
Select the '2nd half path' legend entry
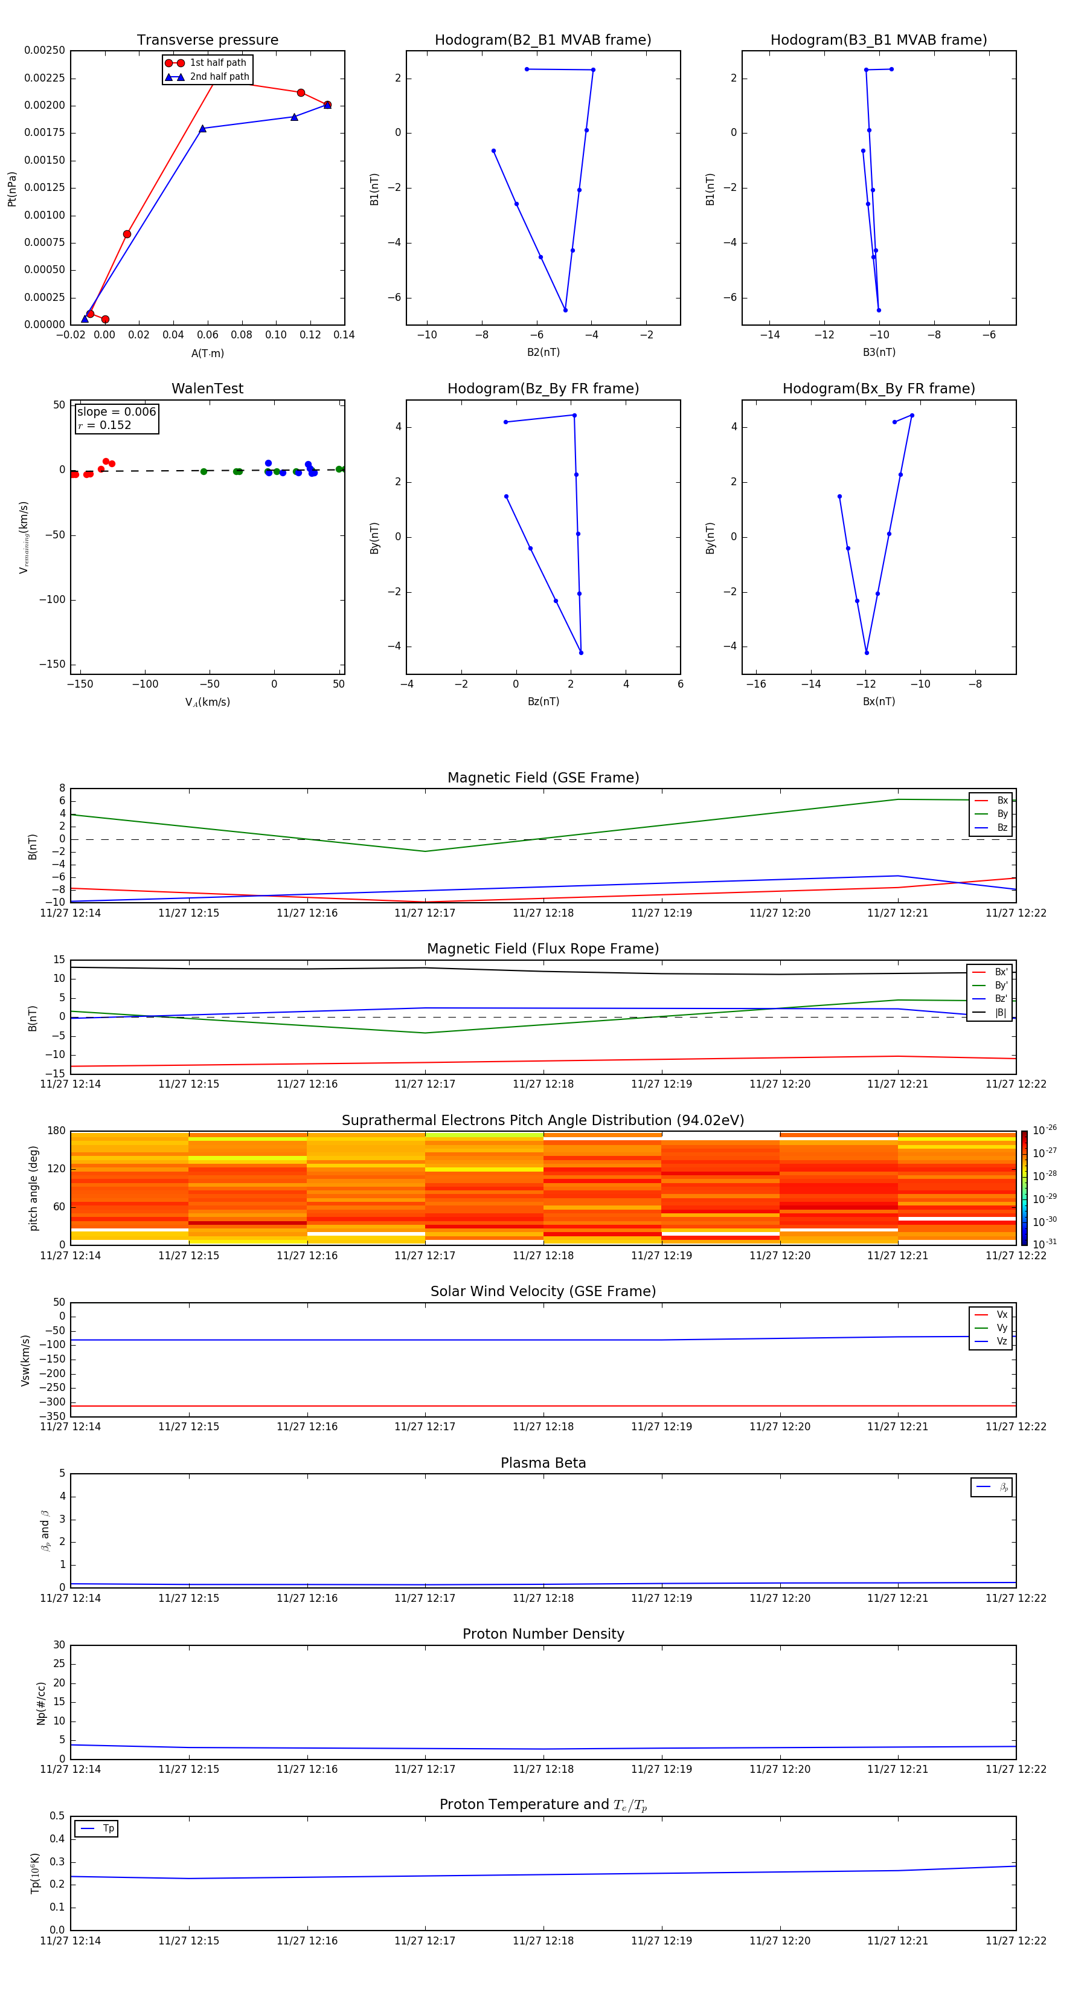[207, 77]
